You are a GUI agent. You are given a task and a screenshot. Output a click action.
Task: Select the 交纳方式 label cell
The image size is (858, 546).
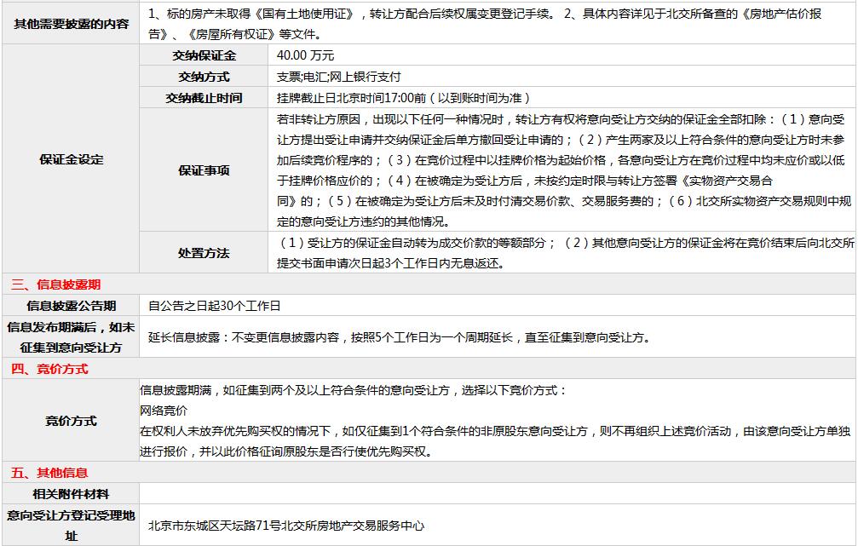(204, 77)
